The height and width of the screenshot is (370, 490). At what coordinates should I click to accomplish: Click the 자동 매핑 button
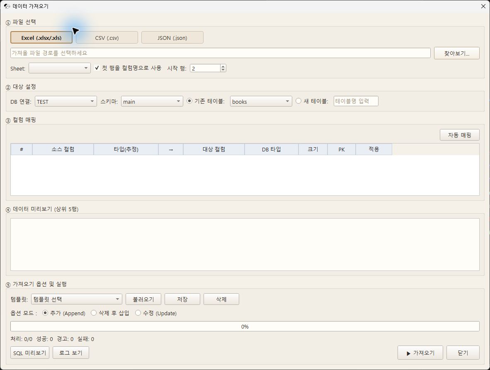[x=459, y=135]
